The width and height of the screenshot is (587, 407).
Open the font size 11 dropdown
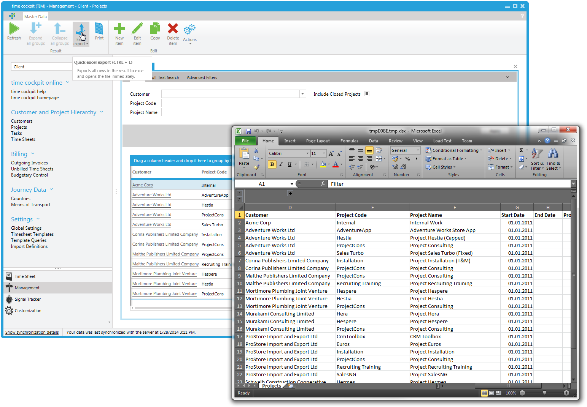[x=324, y=153]
